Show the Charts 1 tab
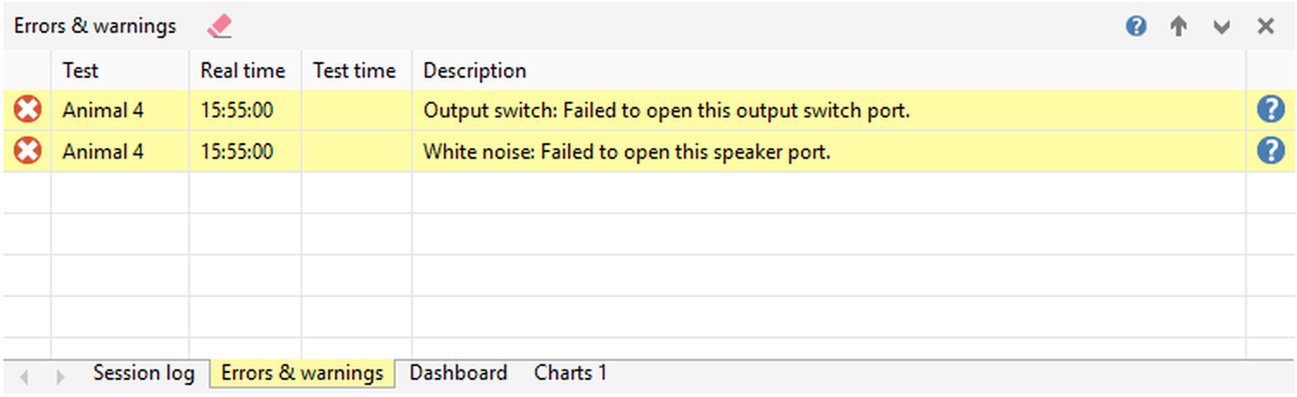The image size is (1297, 397). tap(570, 374)
